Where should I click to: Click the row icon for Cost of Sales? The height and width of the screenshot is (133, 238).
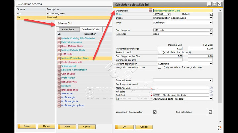59,74
